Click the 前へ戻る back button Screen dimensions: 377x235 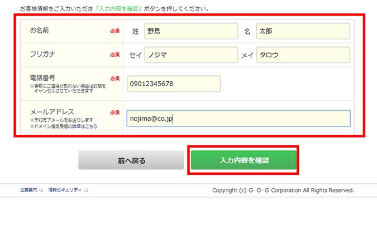(x=131, y=160)
